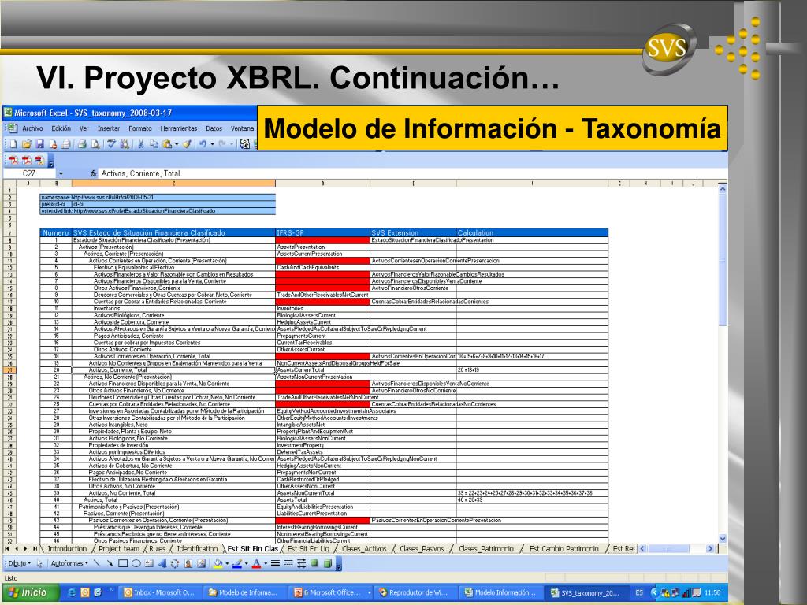807x605 pixels.
Task: Run the ABC spelling check icon
Action: (x=111, y=143)
